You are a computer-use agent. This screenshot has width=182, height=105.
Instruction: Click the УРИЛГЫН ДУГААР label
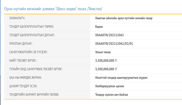coord(20,44)
